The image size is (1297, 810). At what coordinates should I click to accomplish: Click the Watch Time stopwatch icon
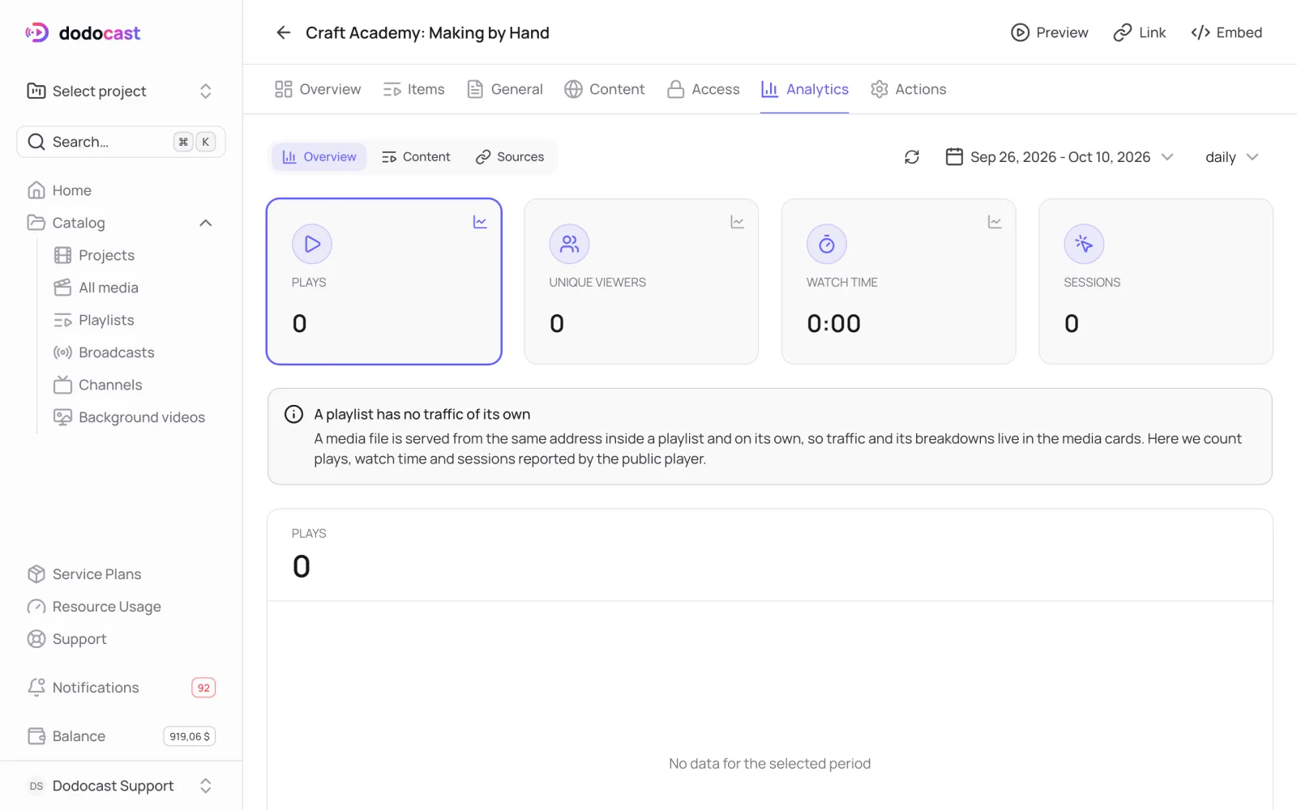[x=827, y=244]
